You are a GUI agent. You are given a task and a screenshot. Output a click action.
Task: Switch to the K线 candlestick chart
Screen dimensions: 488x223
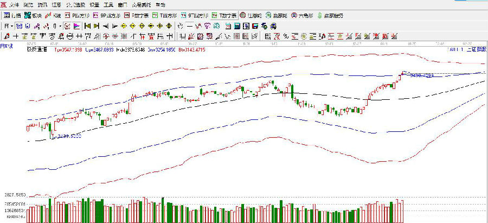coord(54,15)
